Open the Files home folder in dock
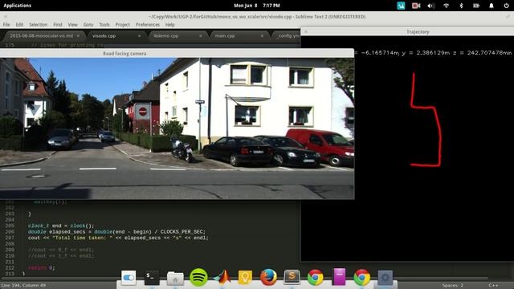 click(175, 278)
